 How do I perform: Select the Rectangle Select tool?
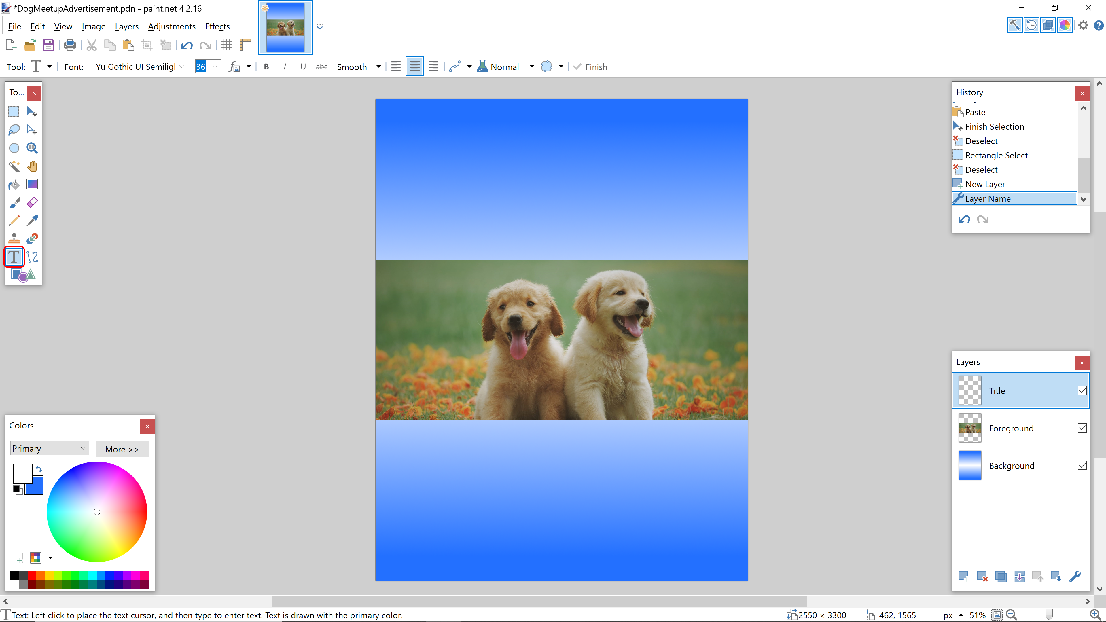click(14, 112)
